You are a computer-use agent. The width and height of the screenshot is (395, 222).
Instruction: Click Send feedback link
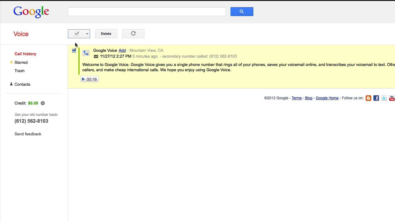point(28,134)
